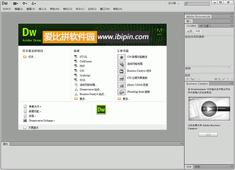Open the 查看(V) menu

click(30, 9)
